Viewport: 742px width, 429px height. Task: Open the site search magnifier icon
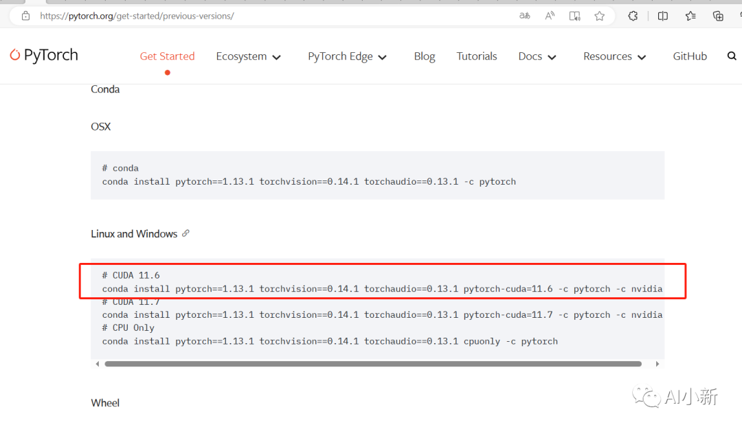click(732, 56)
